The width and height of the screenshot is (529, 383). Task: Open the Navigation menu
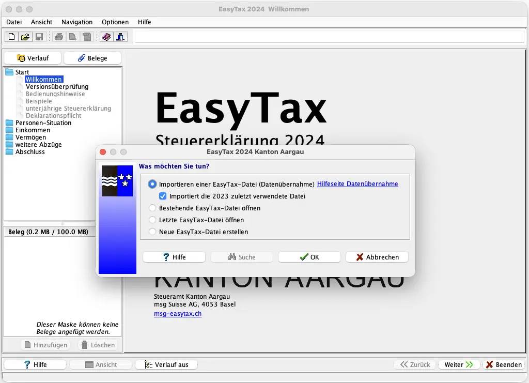(76, 22)
